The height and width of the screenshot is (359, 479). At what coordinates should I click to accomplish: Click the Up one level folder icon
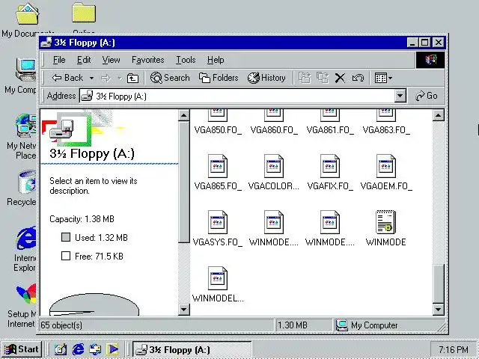[x=132, y=78]
